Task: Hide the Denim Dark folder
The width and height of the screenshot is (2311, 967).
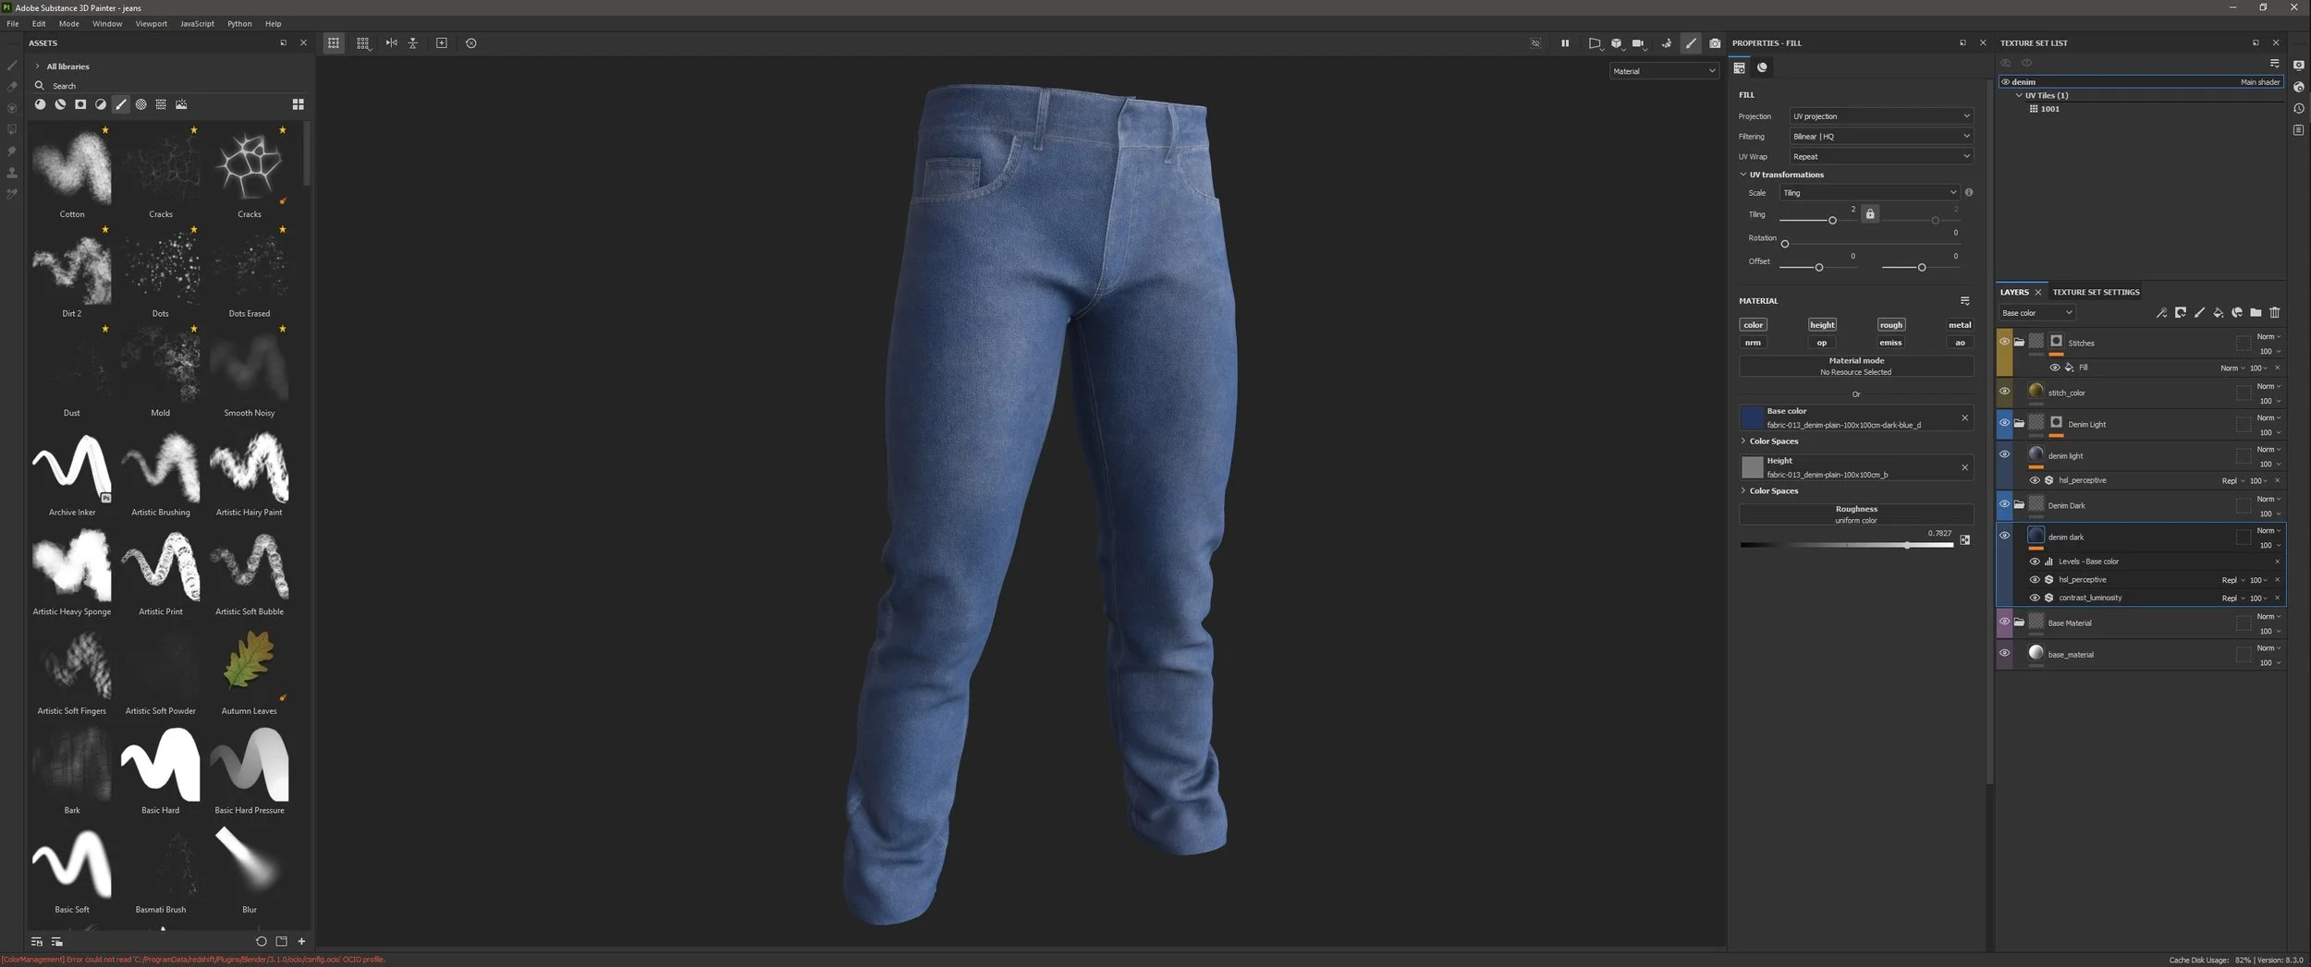Action: (x=2004, y=504)
